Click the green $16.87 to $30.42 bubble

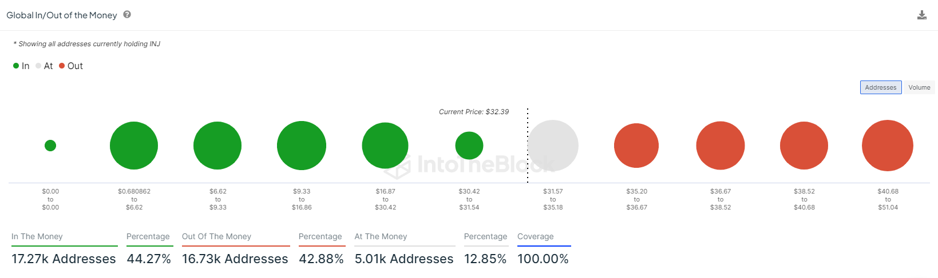(385, 146)
